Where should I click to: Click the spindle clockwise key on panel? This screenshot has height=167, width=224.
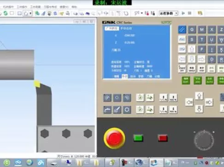tap(107, 98)
